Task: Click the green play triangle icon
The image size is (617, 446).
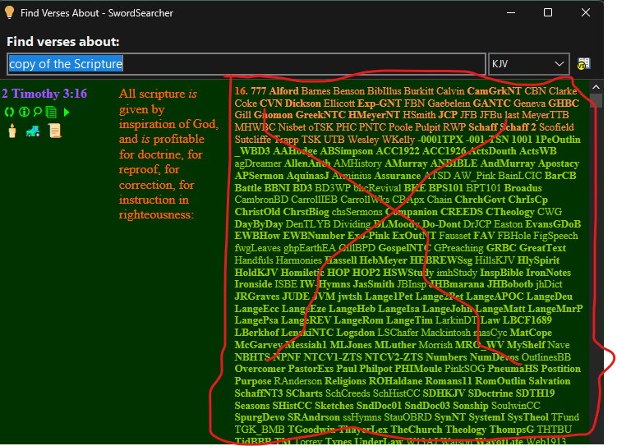Action: click(67, 113)
